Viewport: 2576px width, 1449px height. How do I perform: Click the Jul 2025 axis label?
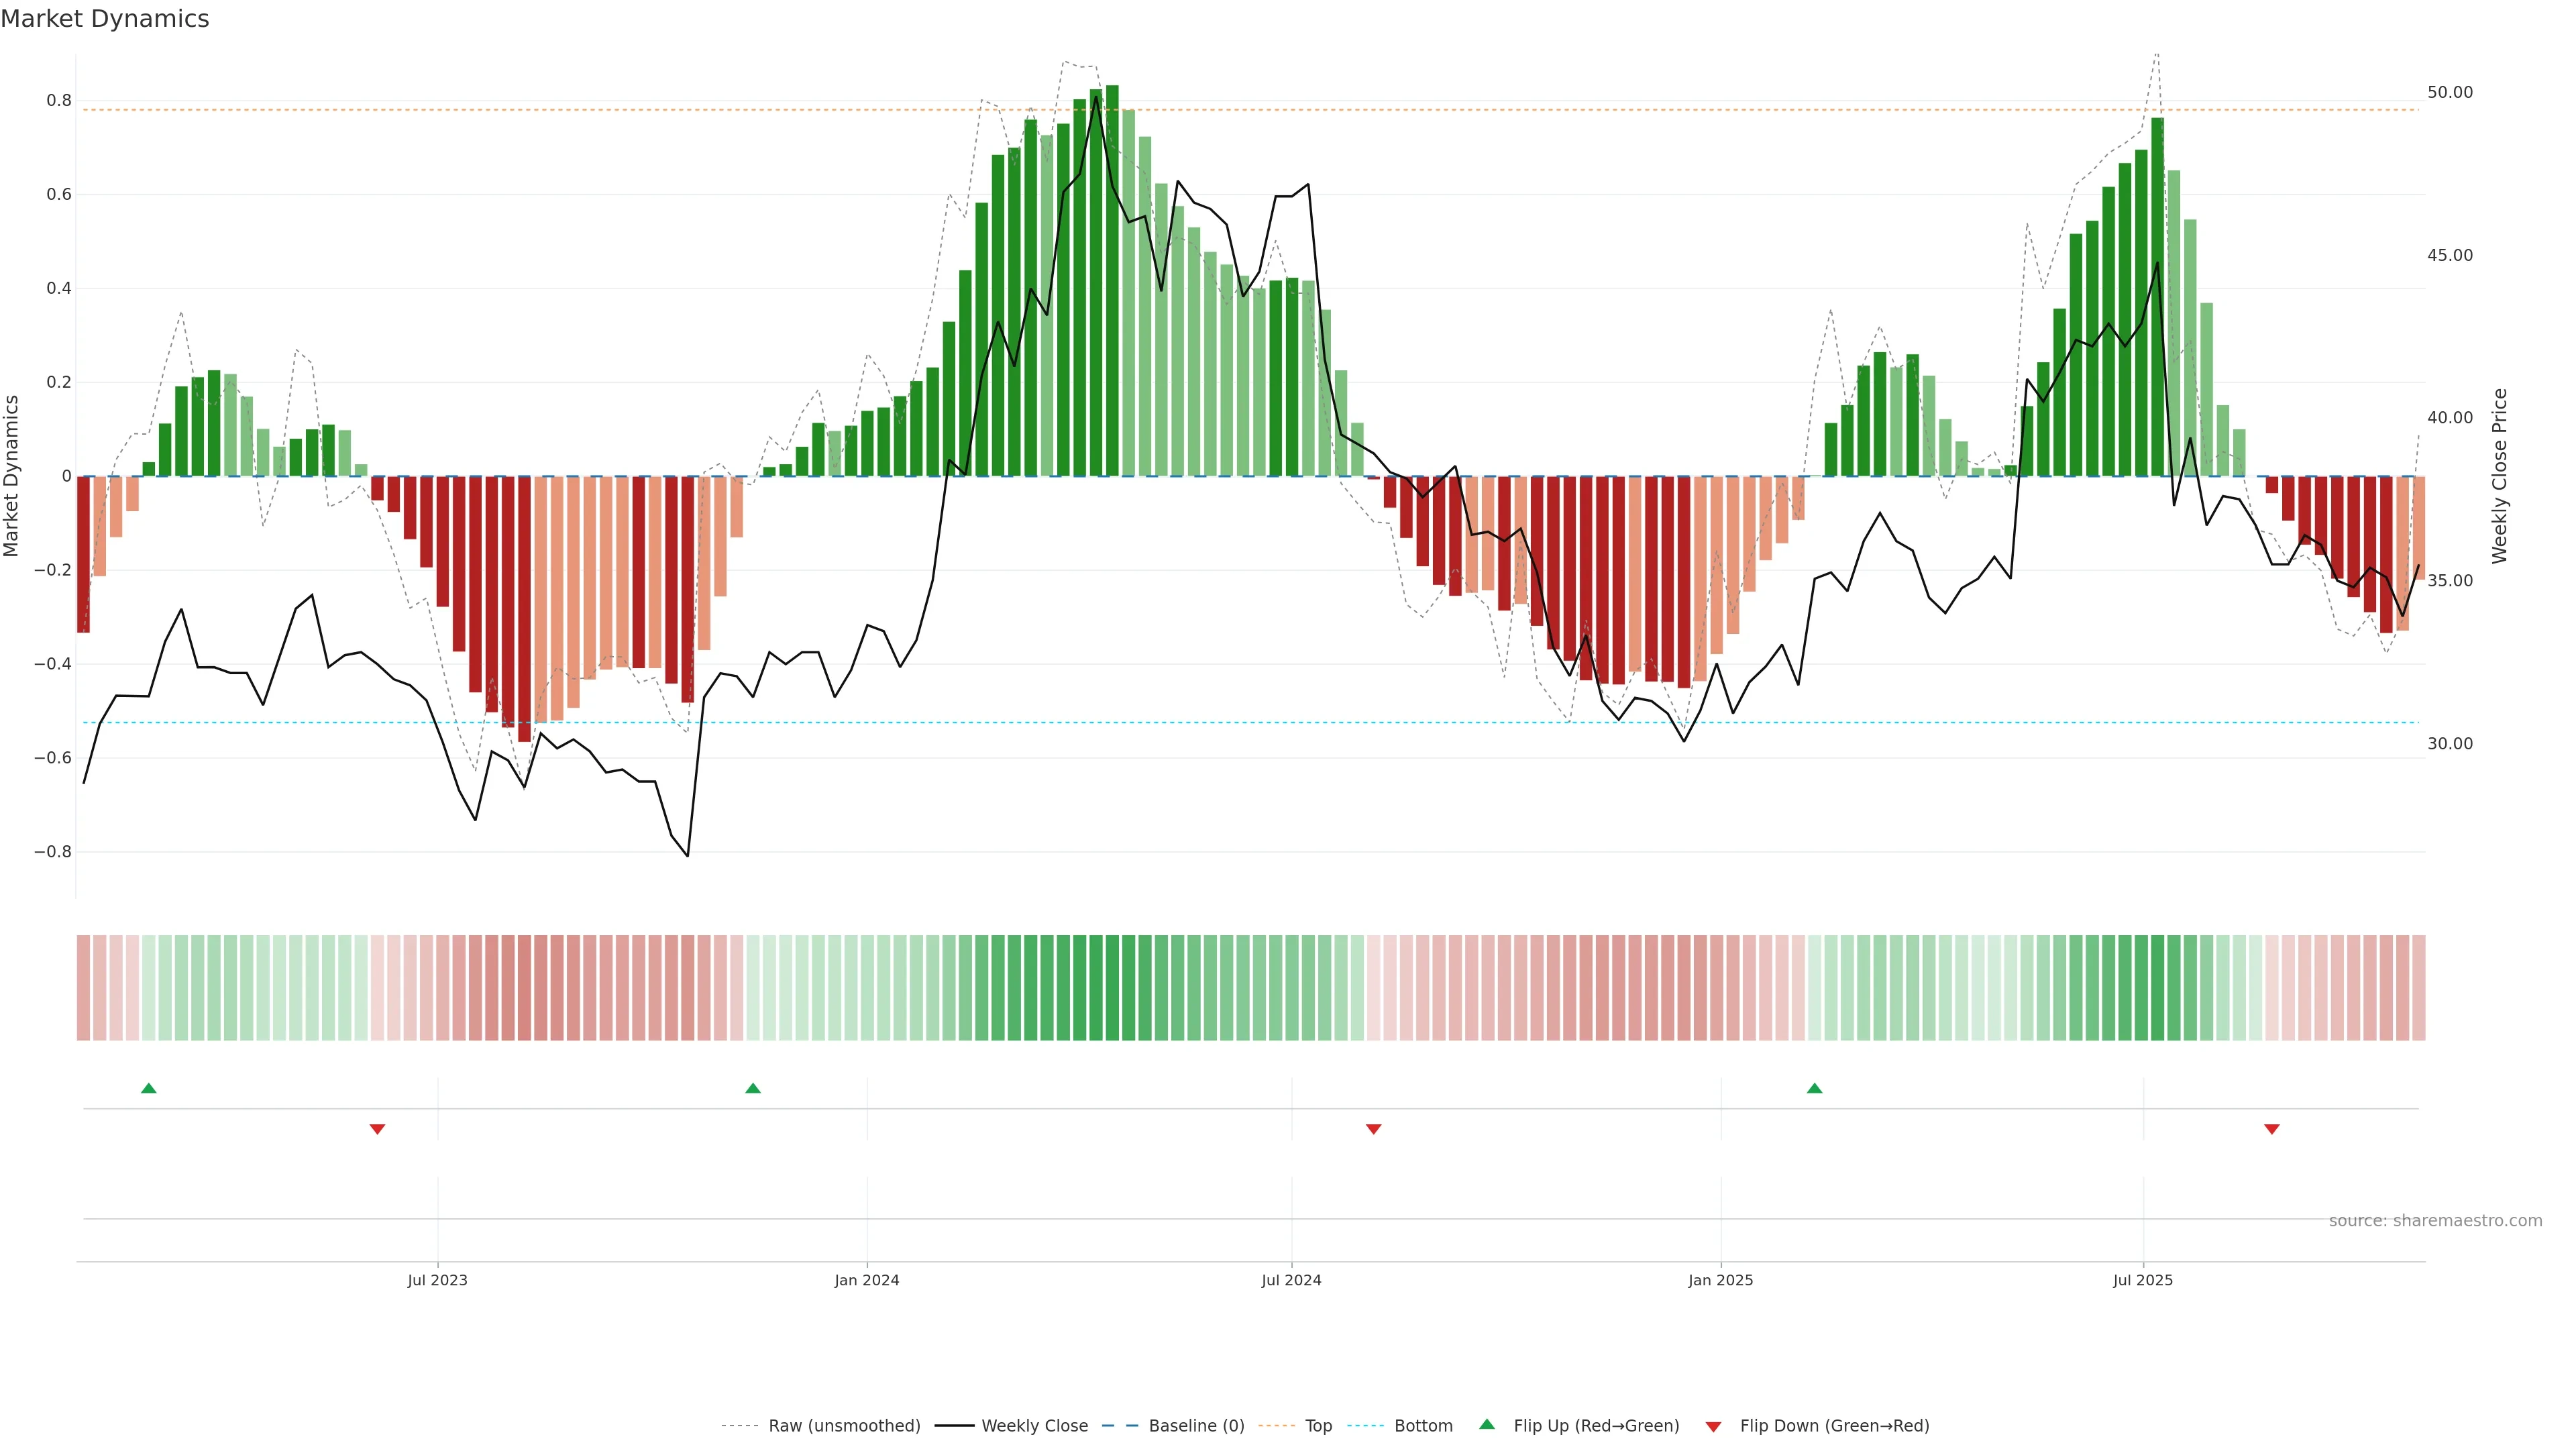coord(2142,1280)
